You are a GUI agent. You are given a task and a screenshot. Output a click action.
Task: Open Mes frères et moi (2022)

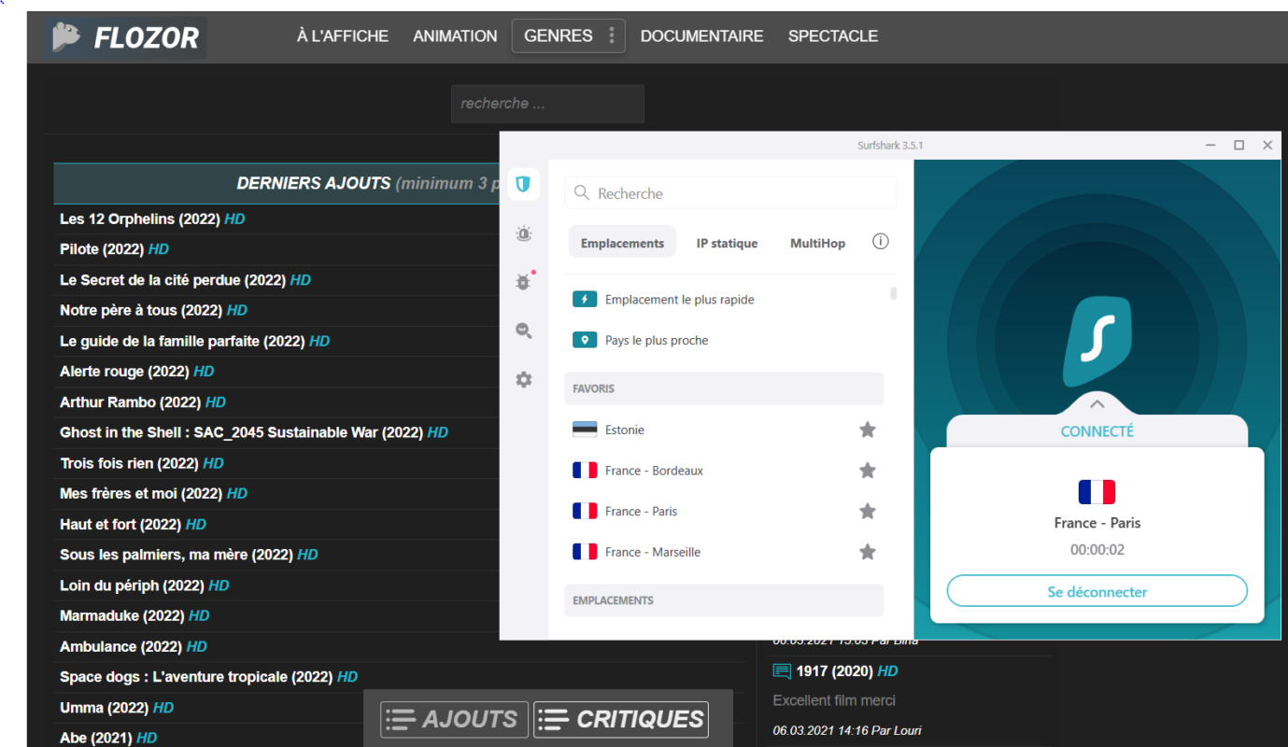tap(153, 493)
